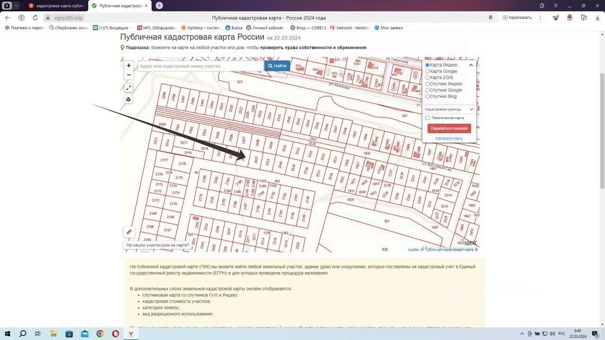Open a new browser tab
Viewport: 605px width, 340px height.
[x=159, y=6]
